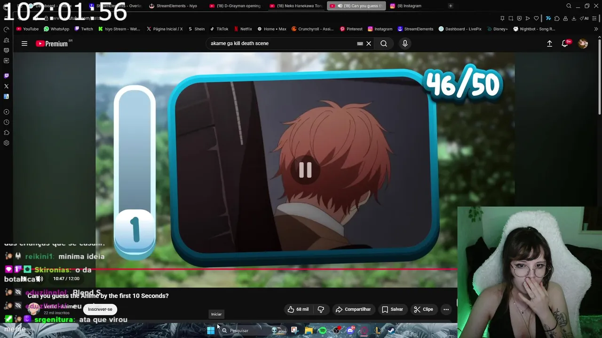602x338 pixels.
Task: Pause the video with center pause overlay
Action: 305,170
